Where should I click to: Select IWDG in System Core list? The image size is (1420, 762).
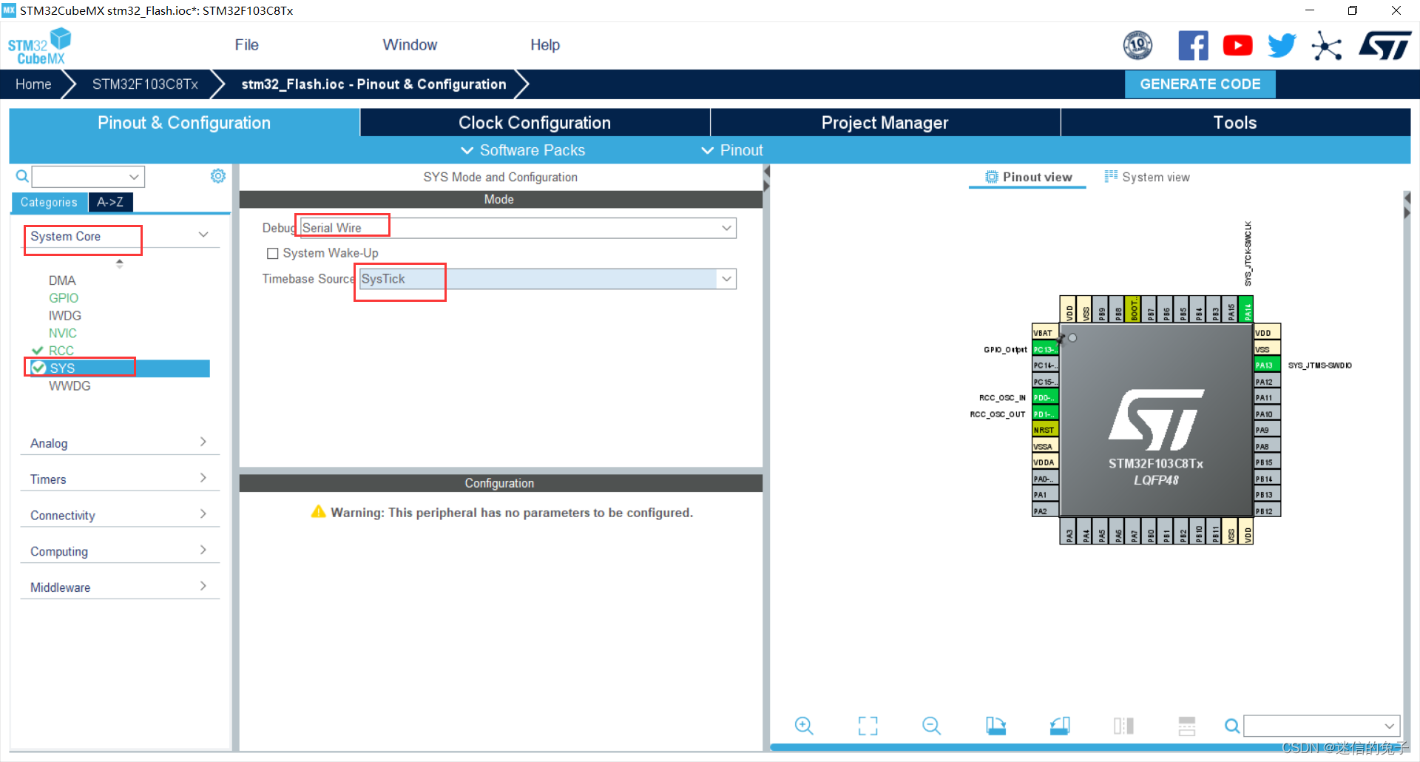pos(65,316)
